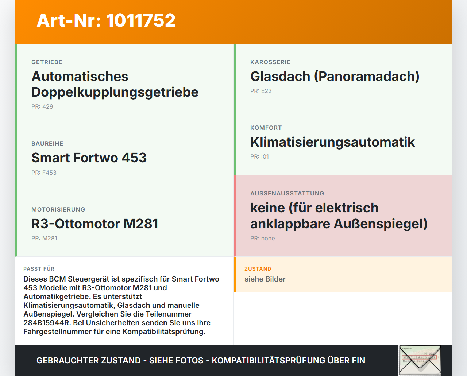Click the 'PASST FÜR' label
This screenshot has height=376, width=467.
coord(39,269)
